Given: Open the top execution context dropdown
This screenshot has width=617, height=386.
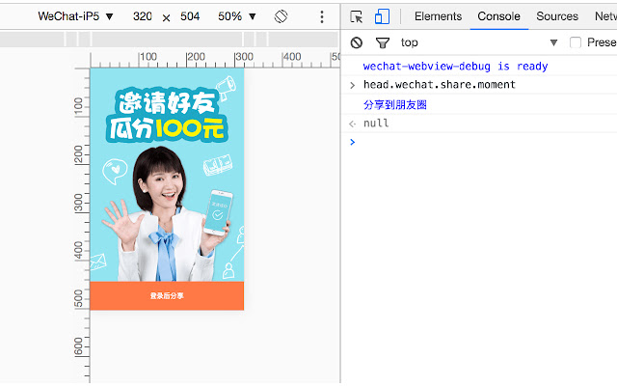Looking at the screenshot, I should (x=479, y=42).
